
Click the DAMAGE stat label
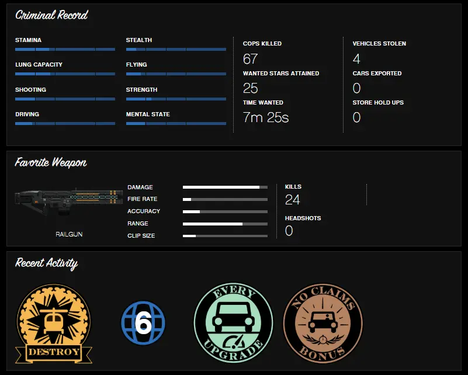140,187
